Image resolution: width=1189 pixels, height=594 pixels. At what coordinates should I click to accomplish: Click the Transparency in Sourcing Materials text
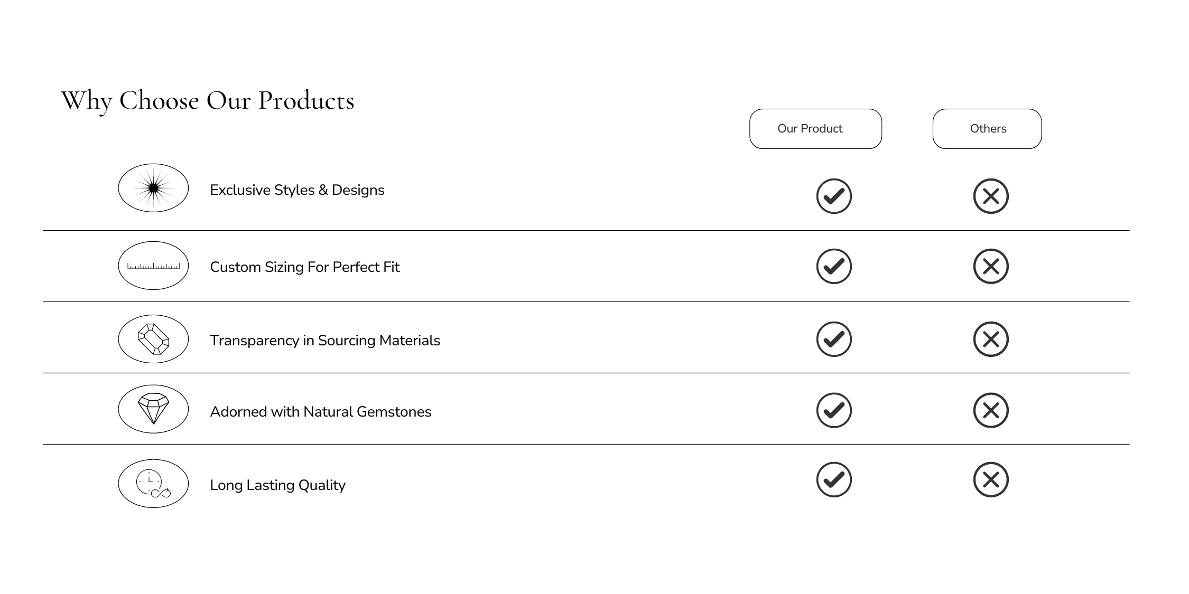[325, 341]
